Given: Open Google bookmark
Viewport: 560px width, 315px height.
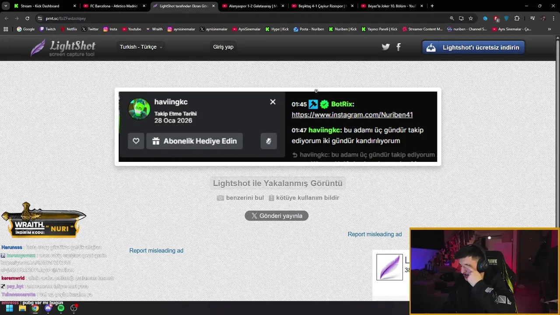Looking at the screenshot, I should [26, 29].
